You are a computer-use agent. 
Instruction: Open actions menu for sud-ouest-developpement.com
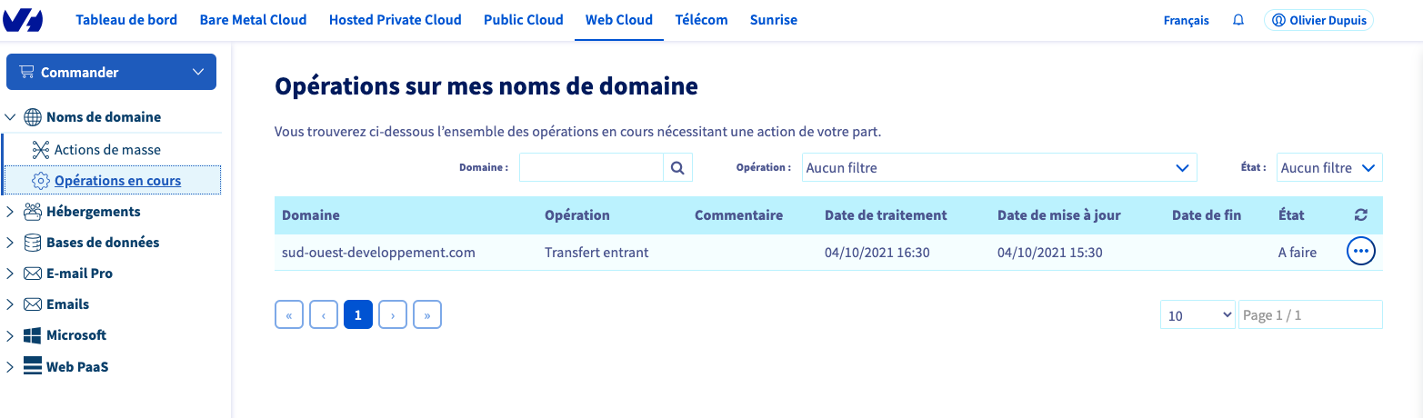click(1360, 252)
